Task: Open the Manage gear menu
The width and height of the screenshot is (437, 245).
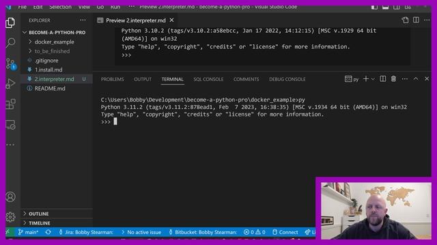Action: point(10,217)
